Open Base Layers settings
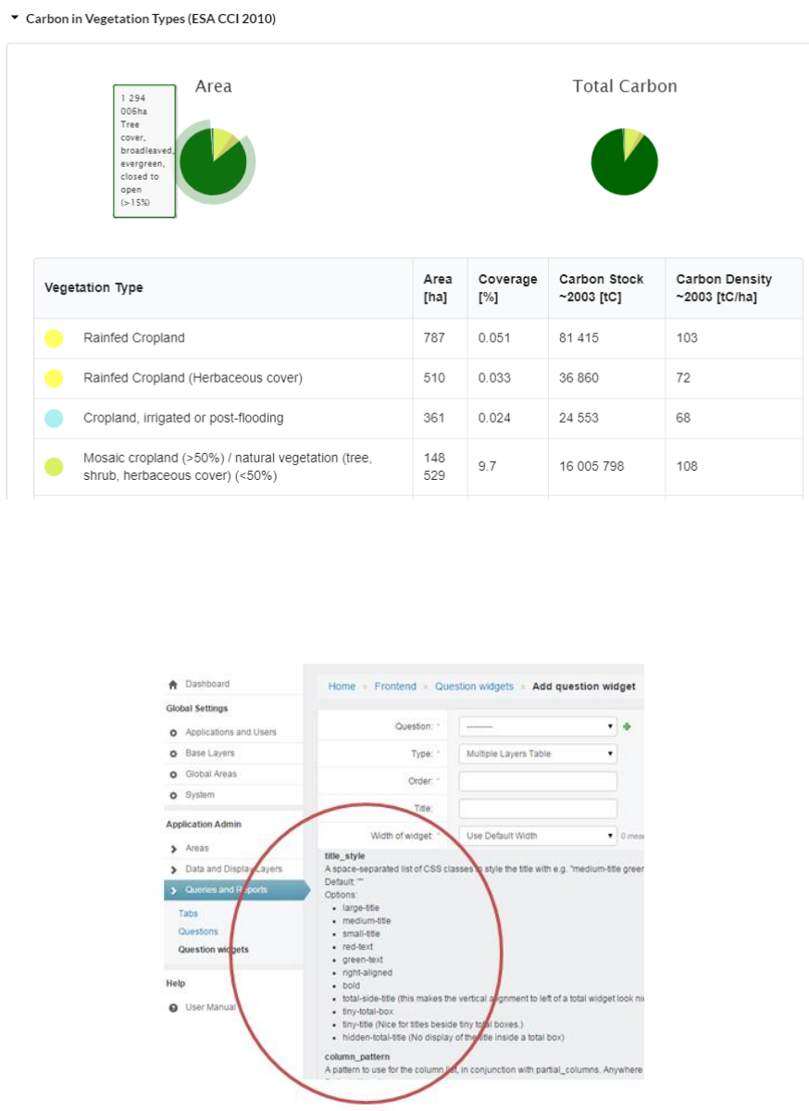The width and height of the screenshot is (809, 1111). tap(209, 753)
